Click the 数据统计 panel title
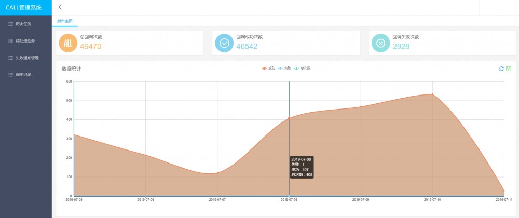Image resolution: width=519 pixels, height=218 pixels. click(x=71, y=69)
